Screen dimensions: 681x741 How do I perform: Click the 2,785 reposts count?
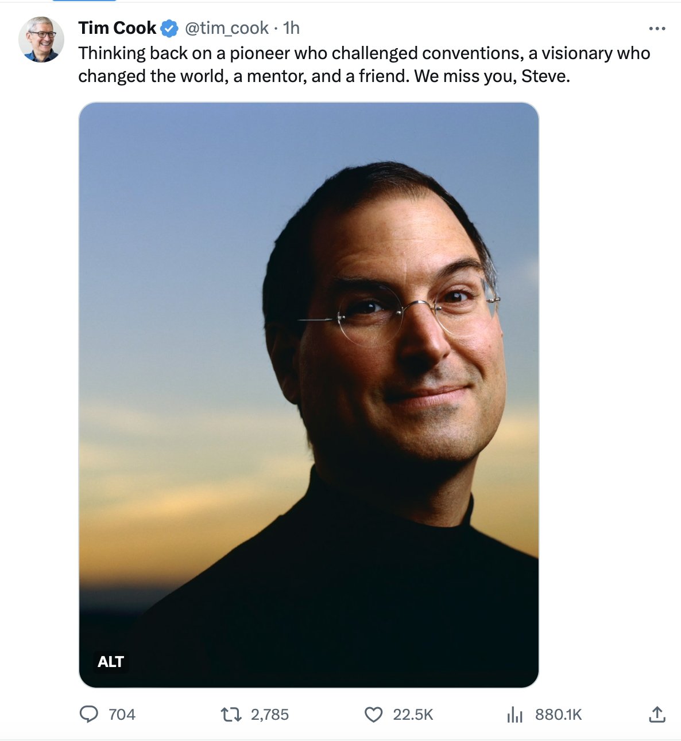[x=270, y=715]
